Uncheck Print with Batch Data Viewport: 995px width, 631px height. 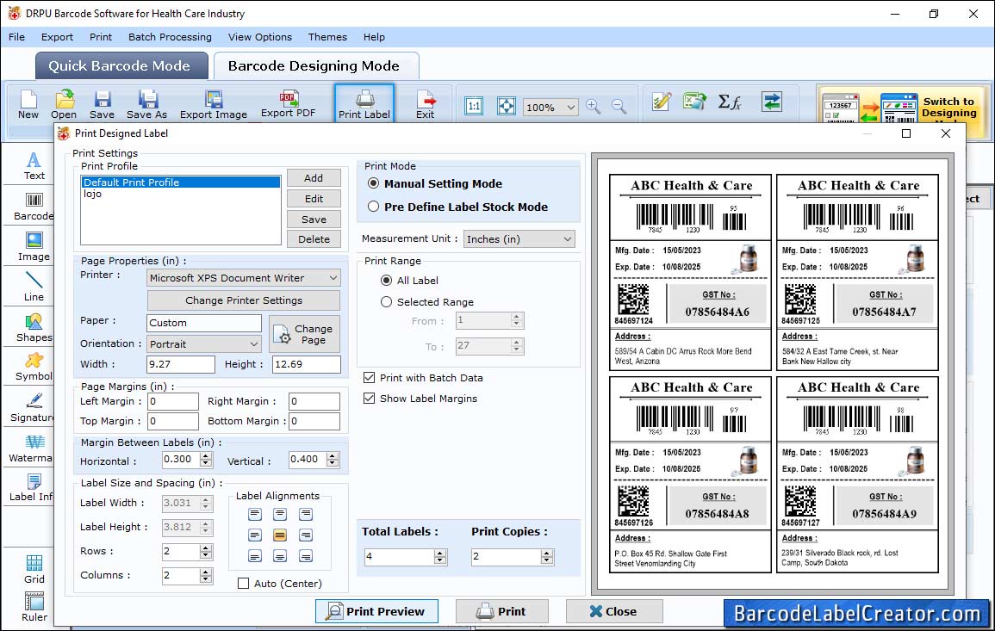pyautogui.click(x=369, y=377)
